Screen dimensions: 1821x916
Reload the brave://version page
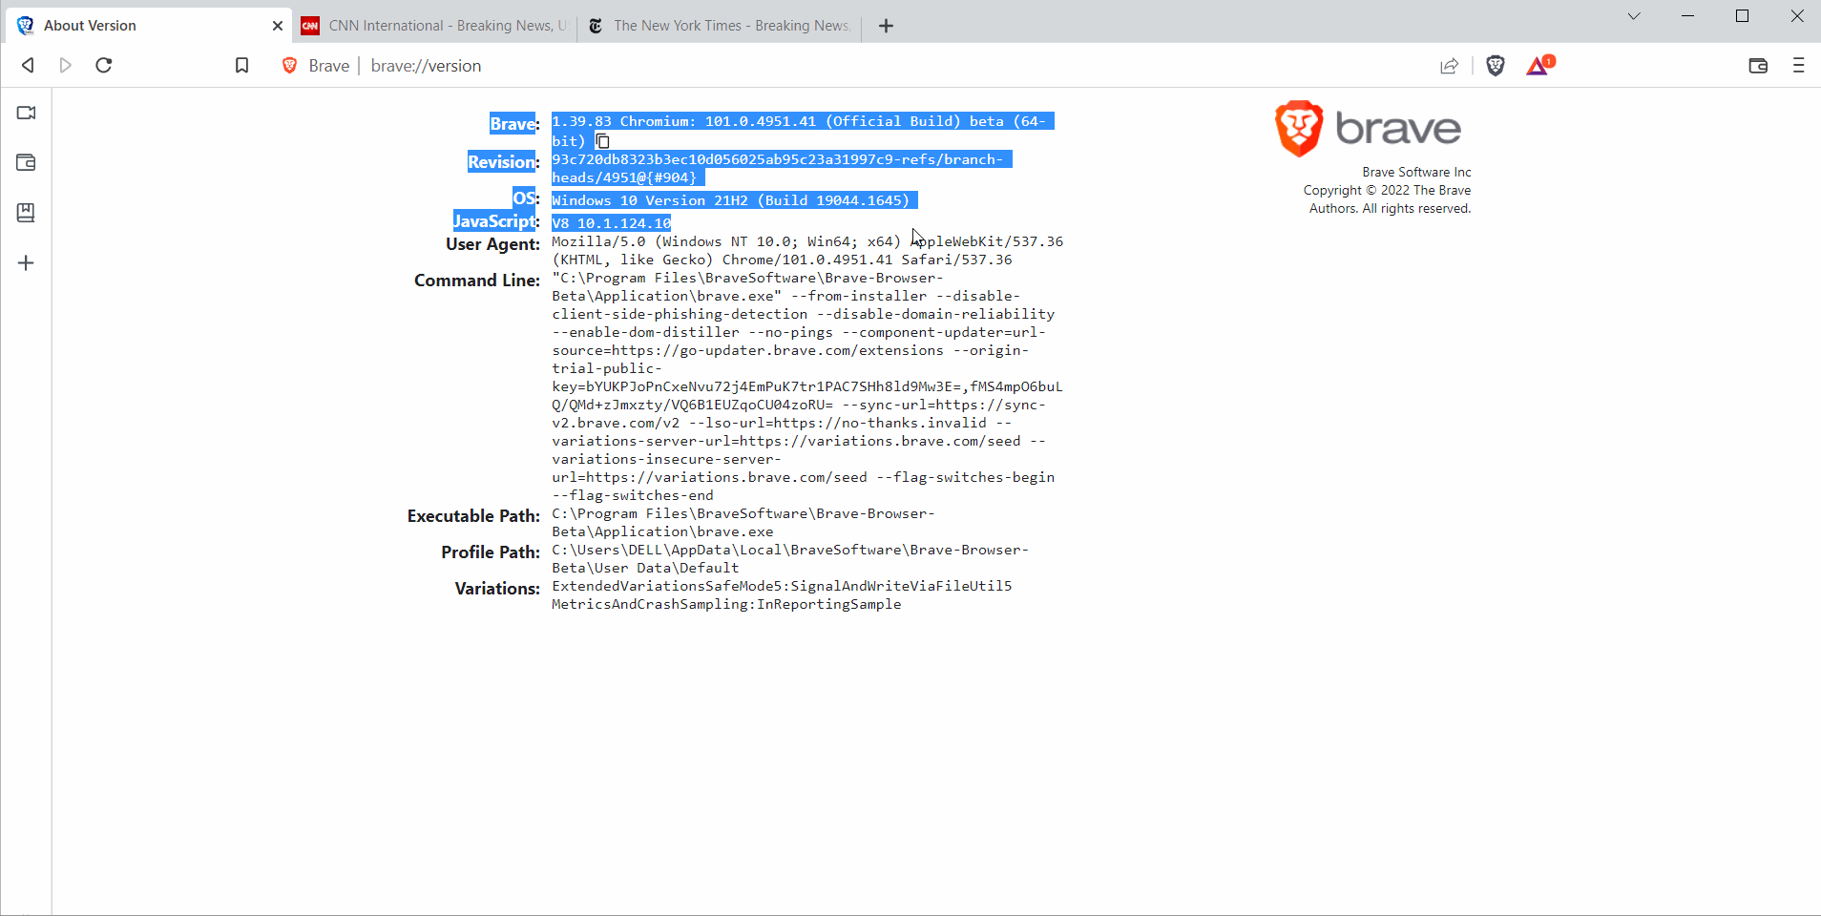(x=104, y=65)
